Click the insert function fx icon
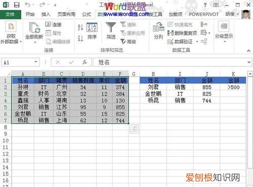This screenshot has width=253, height=187. 85,63
